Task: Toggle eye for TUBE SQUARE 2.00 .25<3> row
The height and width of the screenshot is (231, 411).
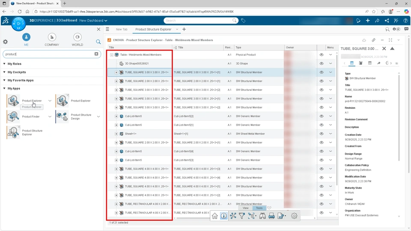Action: (322, 142)
